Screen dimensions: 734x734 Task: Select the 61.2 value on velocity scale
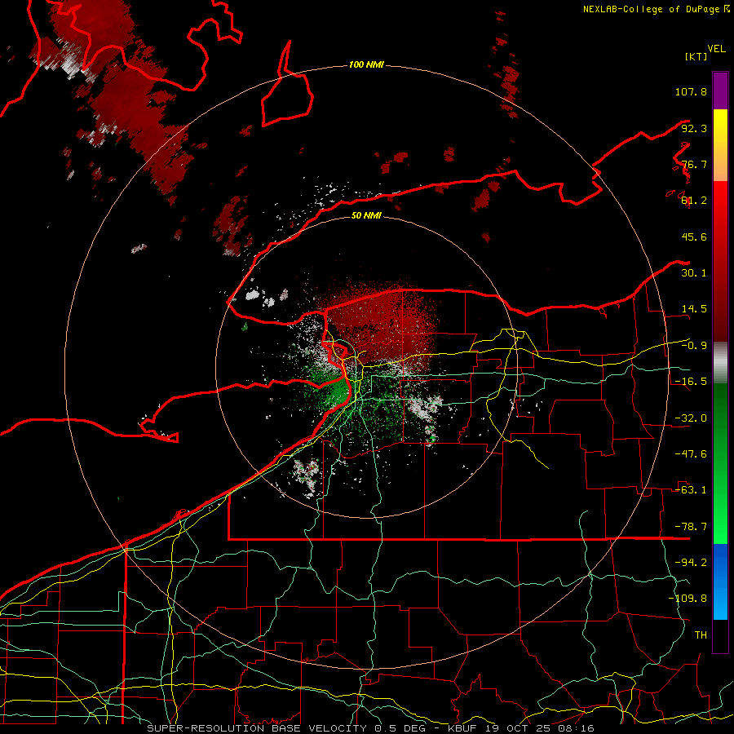[x=694, y=201]
